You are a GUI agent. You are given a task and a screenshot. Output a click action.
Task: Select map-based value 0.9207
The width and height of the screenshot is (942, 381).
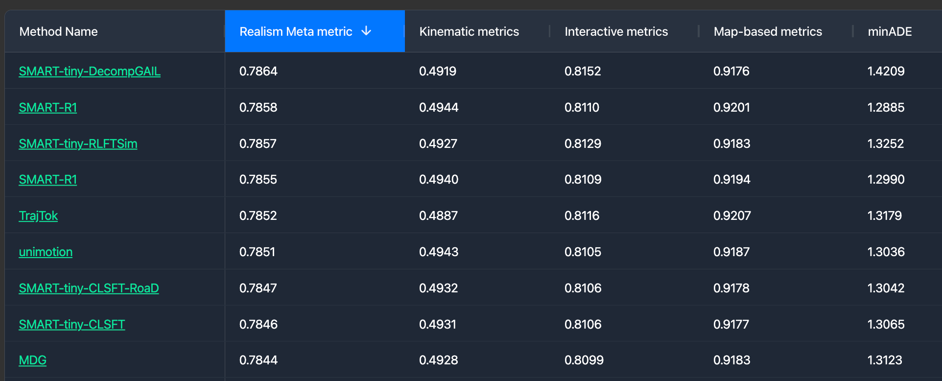(x=732, y=216)
